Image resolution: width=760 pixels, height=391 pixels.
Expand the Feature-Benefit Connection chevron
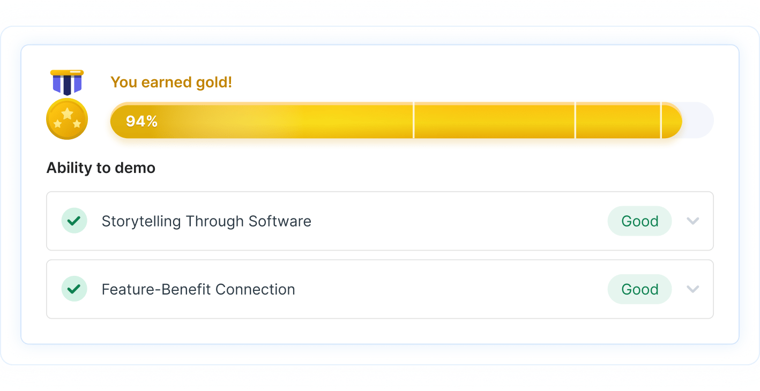[693, 289]
